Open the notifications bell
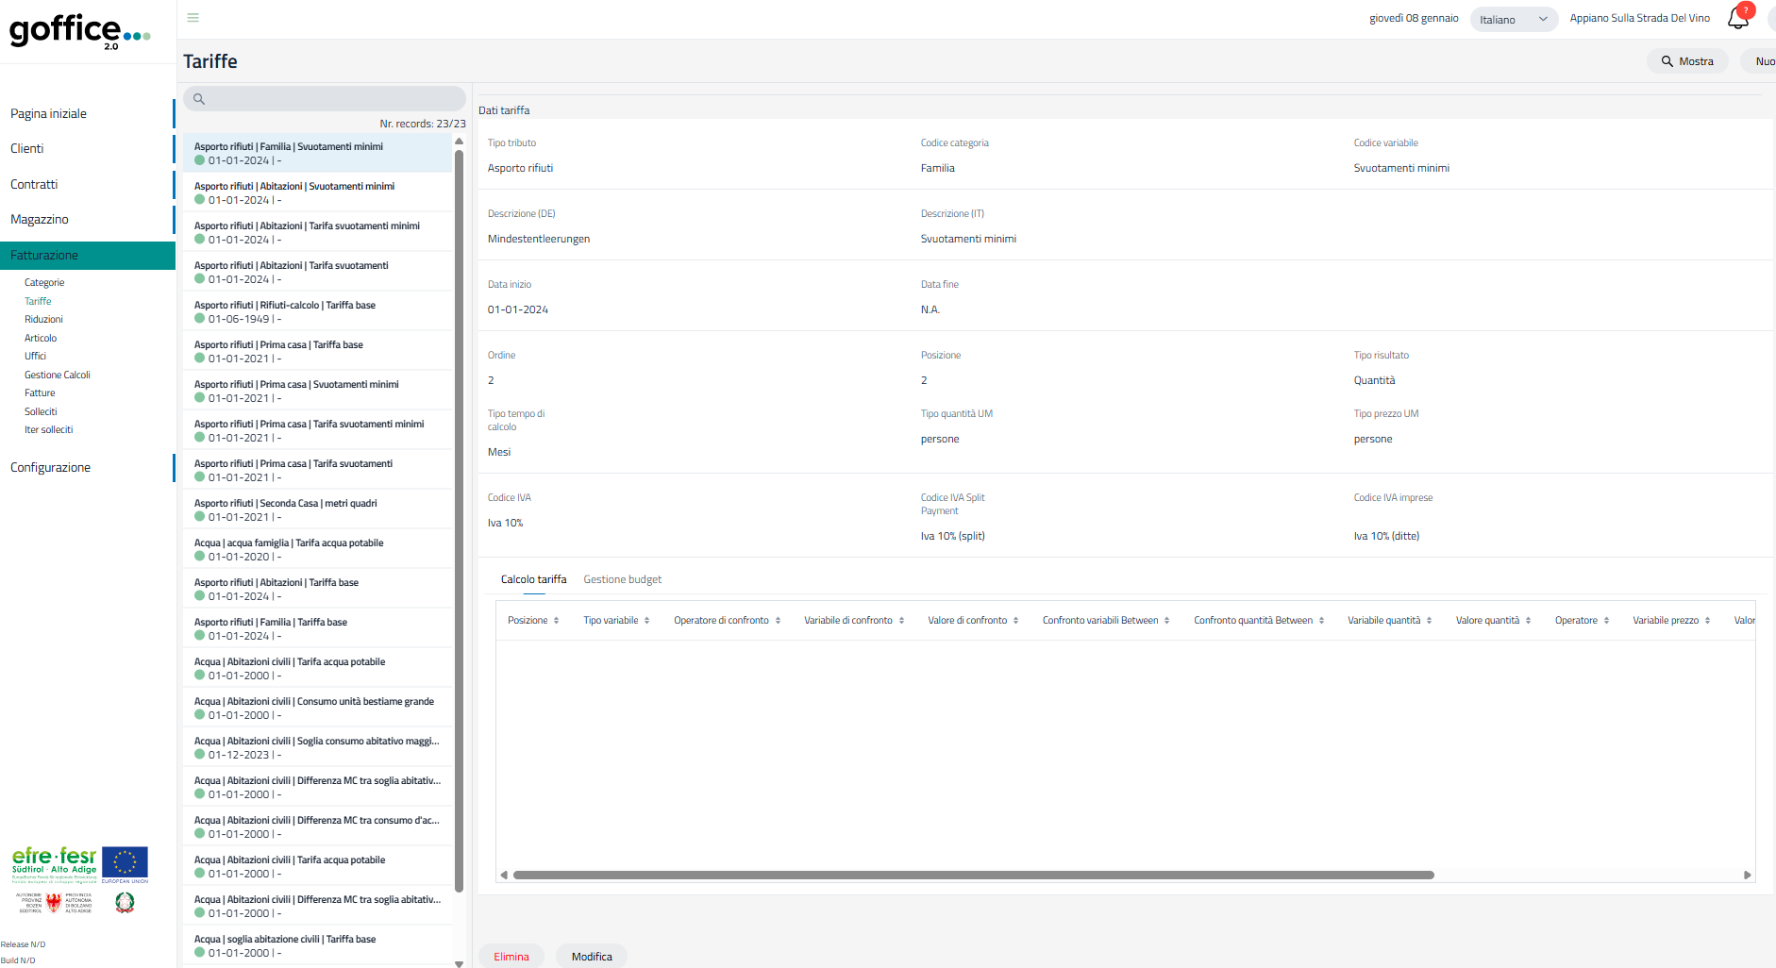The width and height of the screenshot is (1776, 968). pyautogui.click(x=1737, y=18)
